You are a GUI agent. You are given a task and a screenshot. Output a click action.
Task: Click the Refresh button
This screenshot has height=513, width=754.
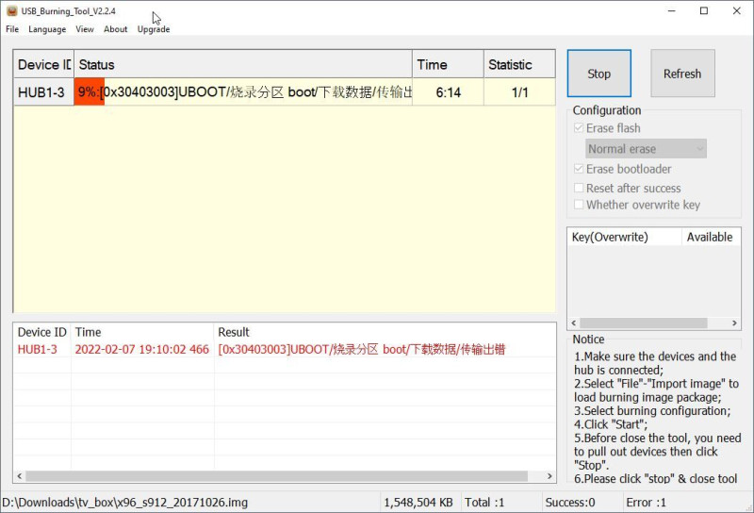point(682,74)
